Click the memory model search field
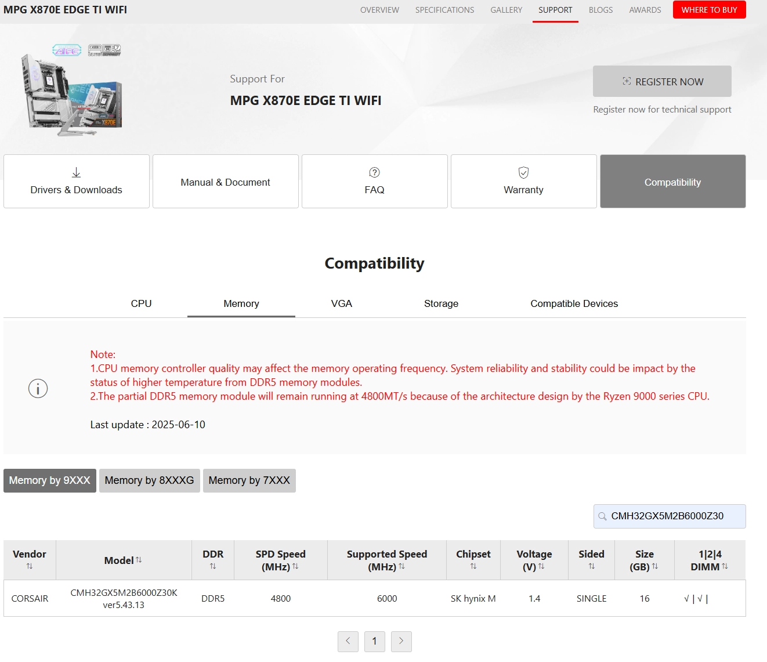The width and height of the screenshot is (767, 662). pos(670,516)
